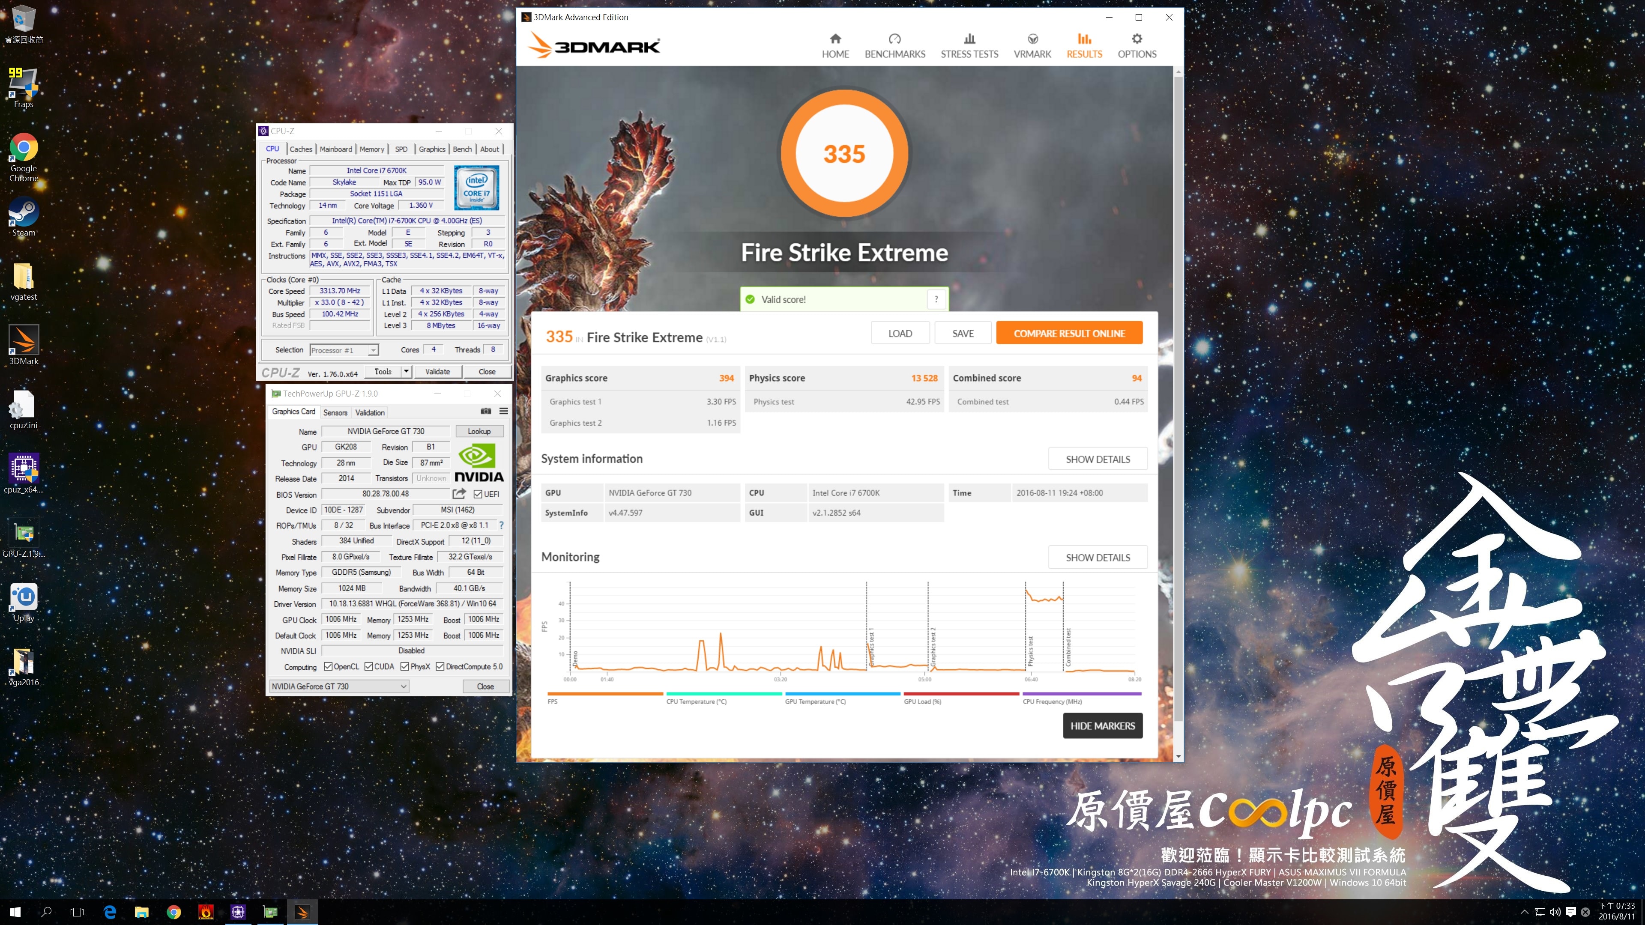Click the taskbar clock showing 07:33
The width and height of the screenshot is (1645, 925).
pos(1616,912)
